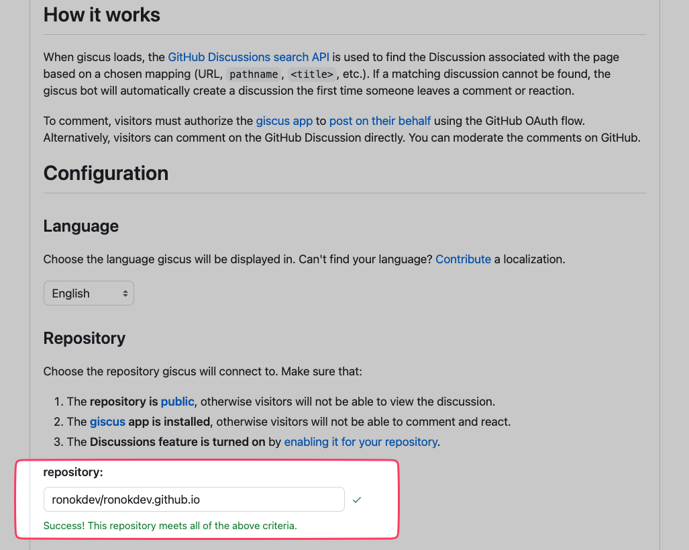This screenshot has width=689, height=550.
Task: Click the green "Success!" message text
Action: tap(170, 525)
